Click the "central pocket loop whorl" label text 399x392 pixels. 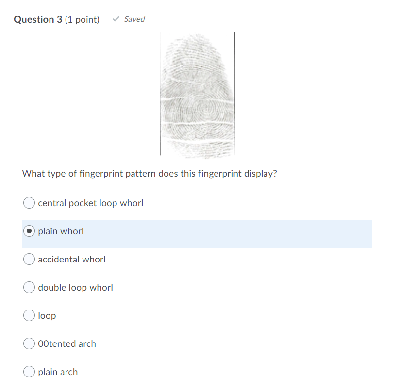point(90,203)
